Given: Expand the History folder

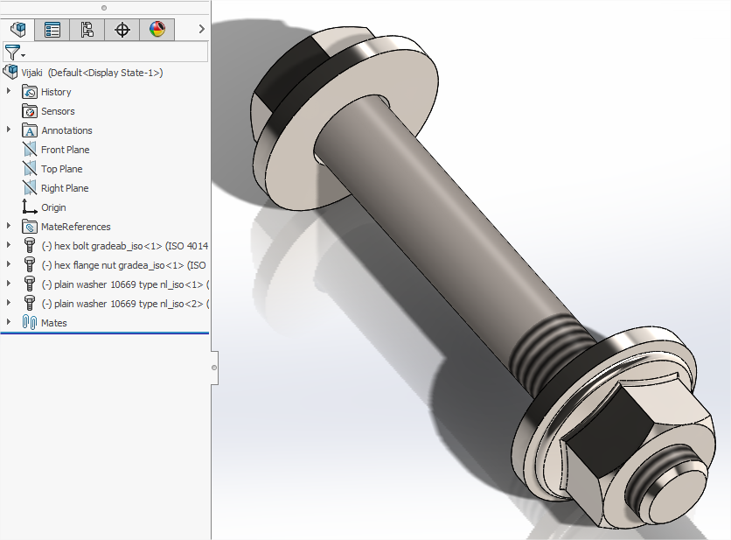Looking at the screenshot, I should pyautogui.click(x=9, y=92).
